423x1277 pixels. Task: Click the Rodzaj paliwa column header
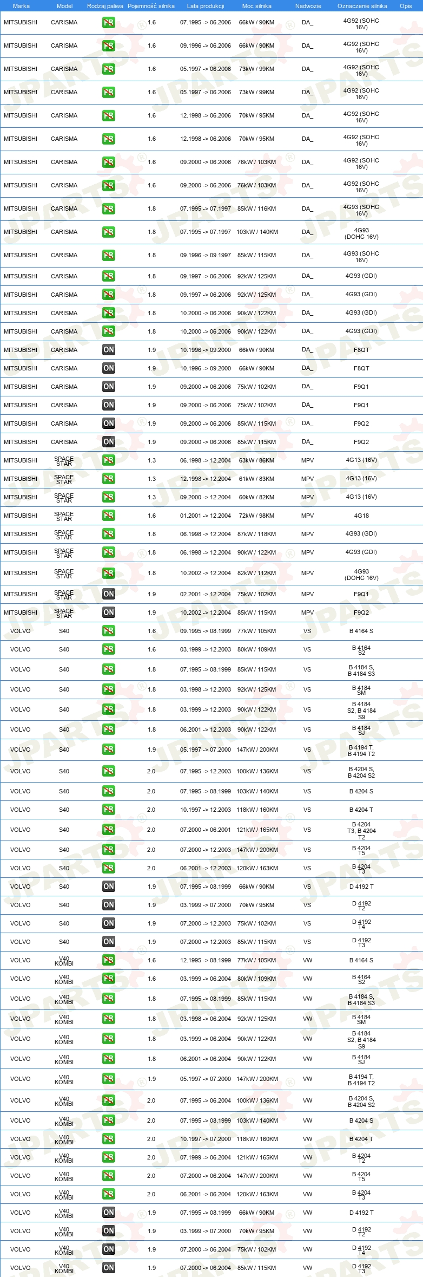pos(105,6)
